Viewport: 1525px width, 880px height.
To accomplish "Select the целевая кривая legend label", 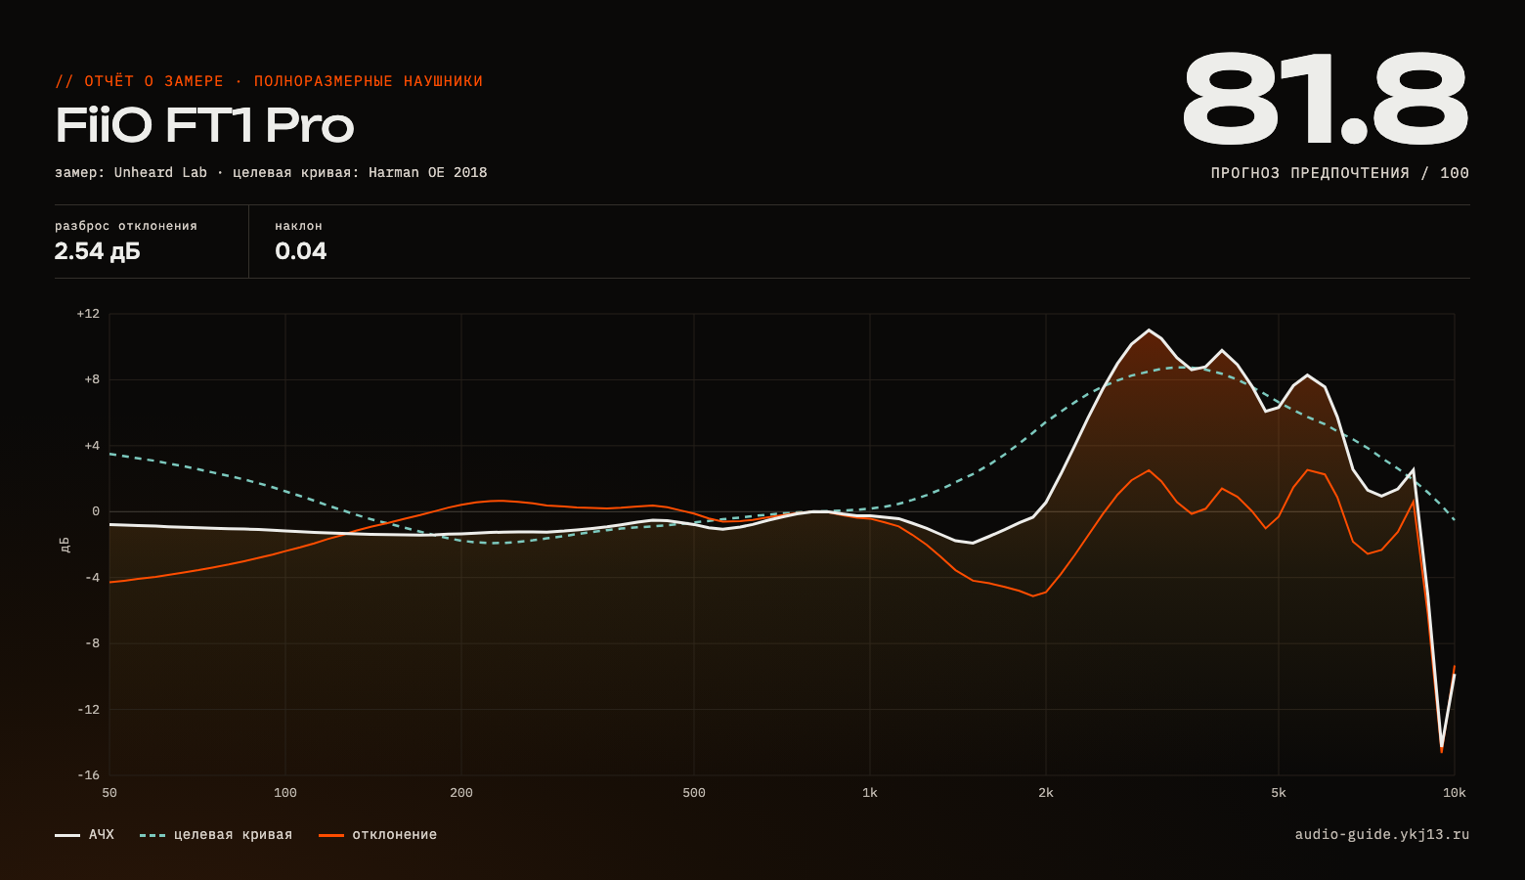I will tap(233, 834).
